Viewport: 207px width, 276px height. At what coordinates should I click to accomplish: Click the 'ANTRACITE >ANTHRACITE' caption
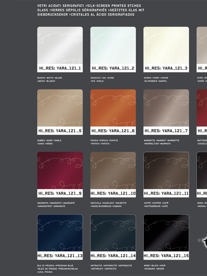click(104, 265)
